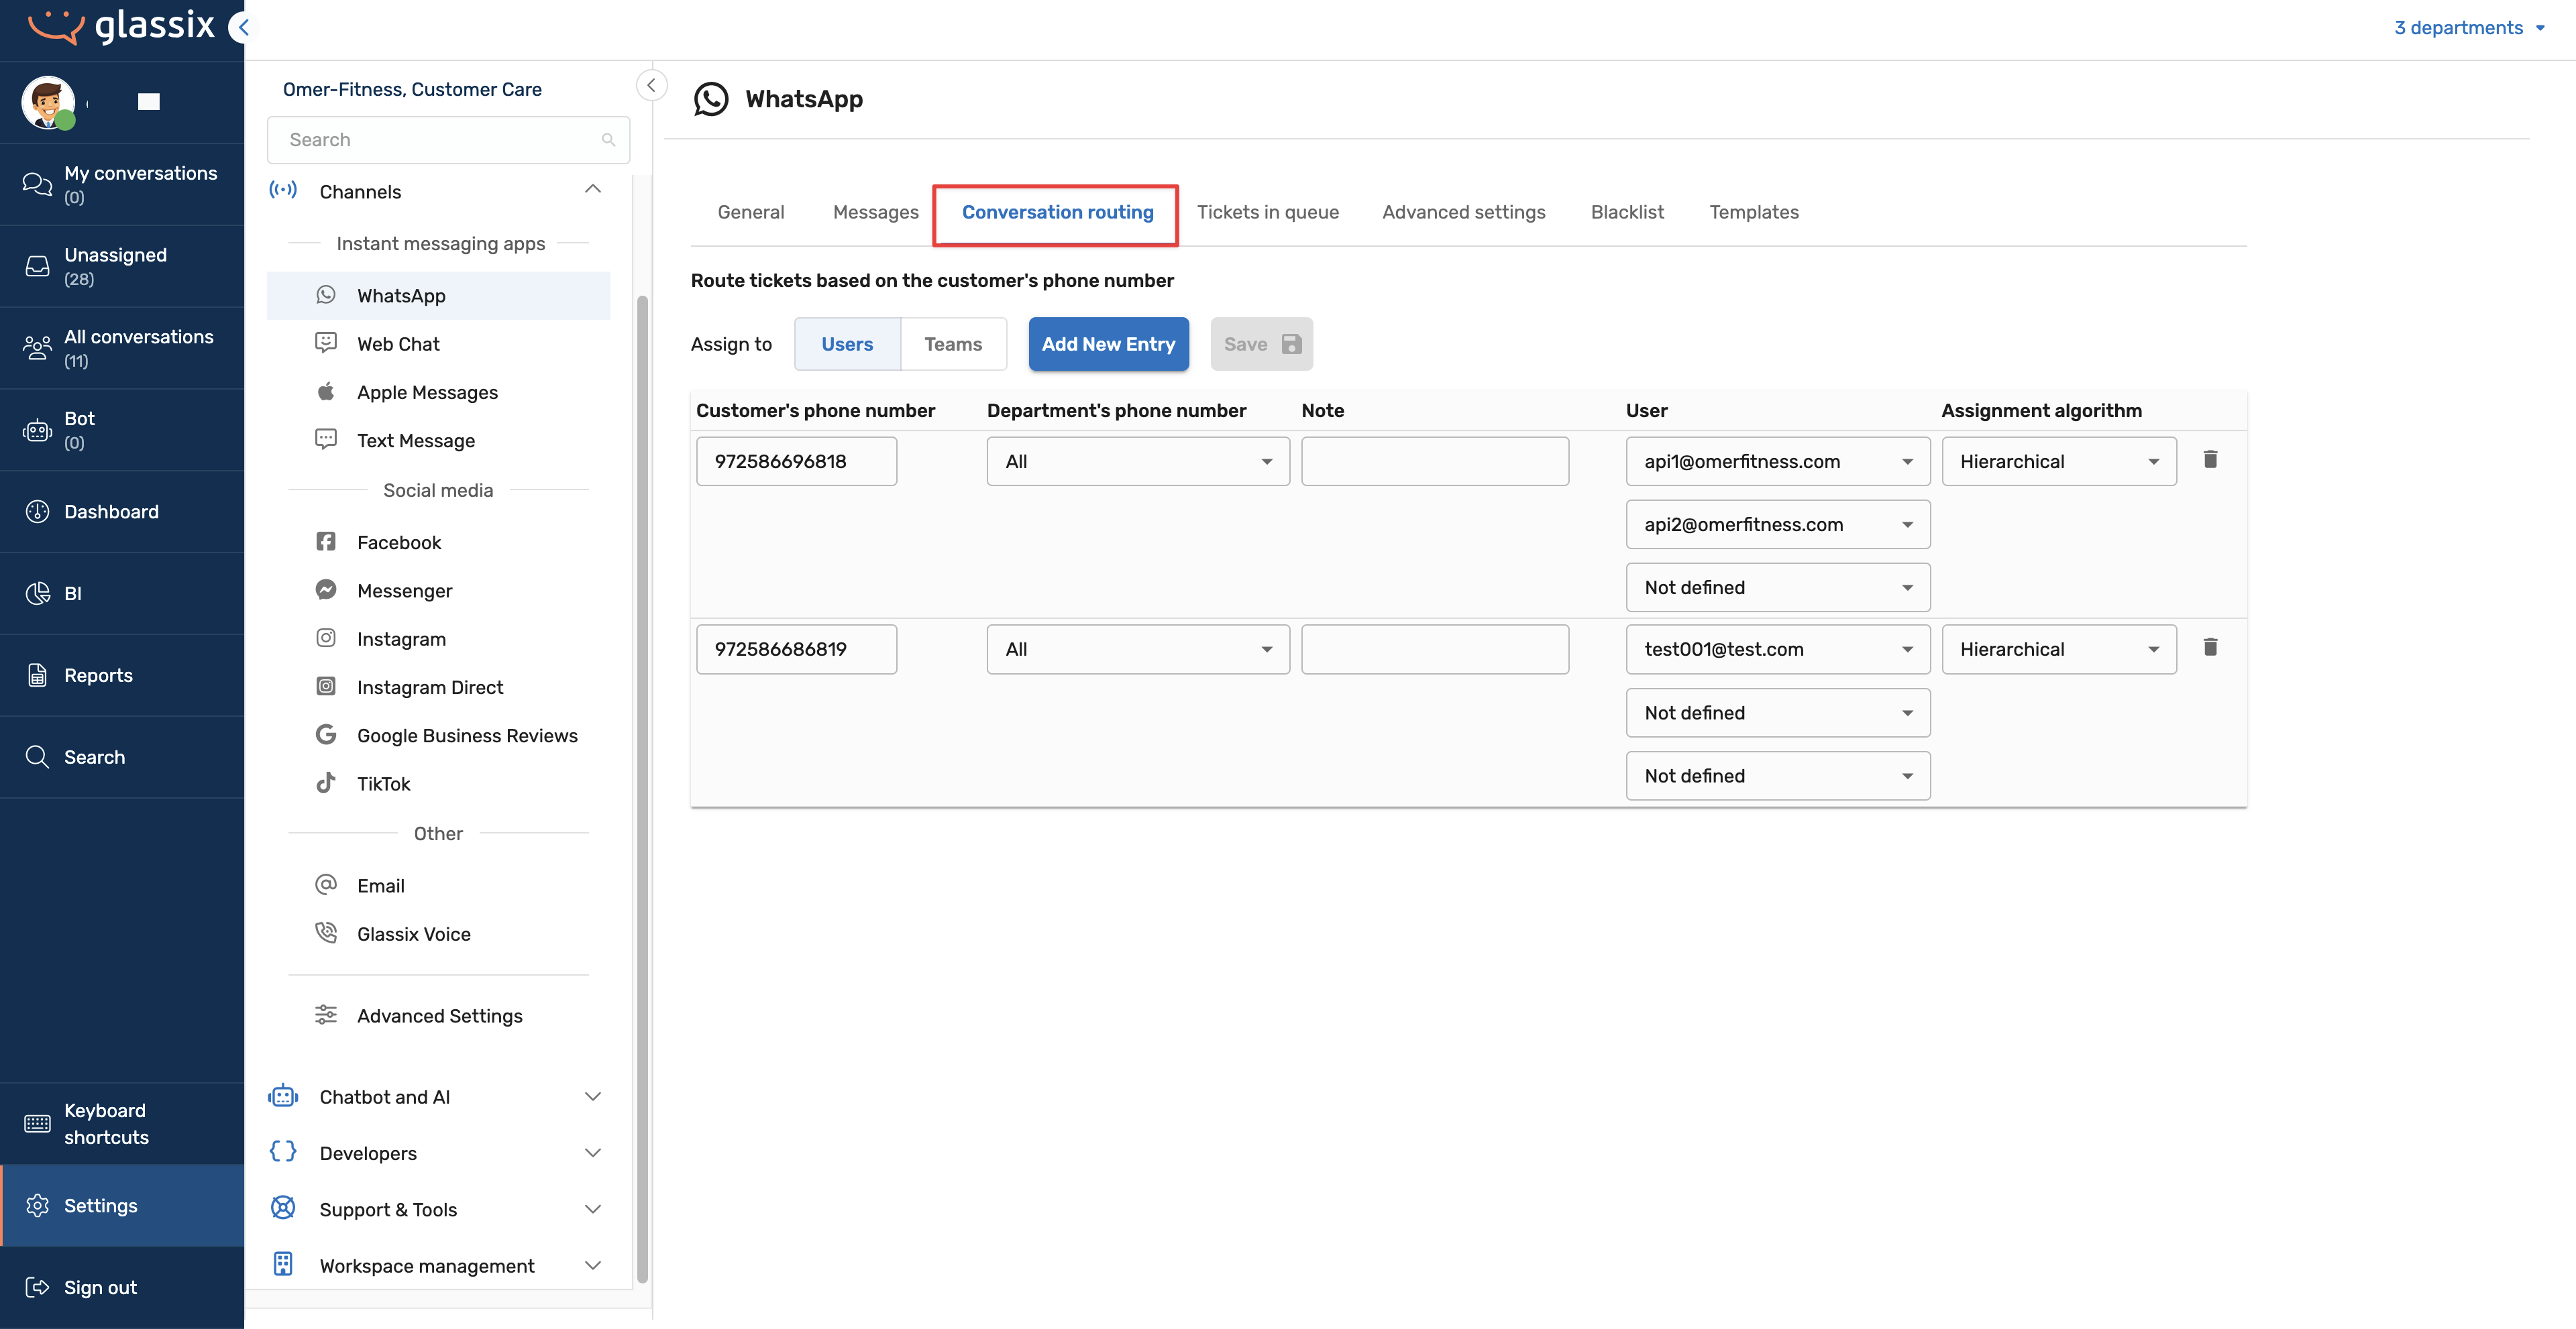Switch to Tickets in queue tab
Viewport: 2576px width, 1329px height.
[1267, 212]
